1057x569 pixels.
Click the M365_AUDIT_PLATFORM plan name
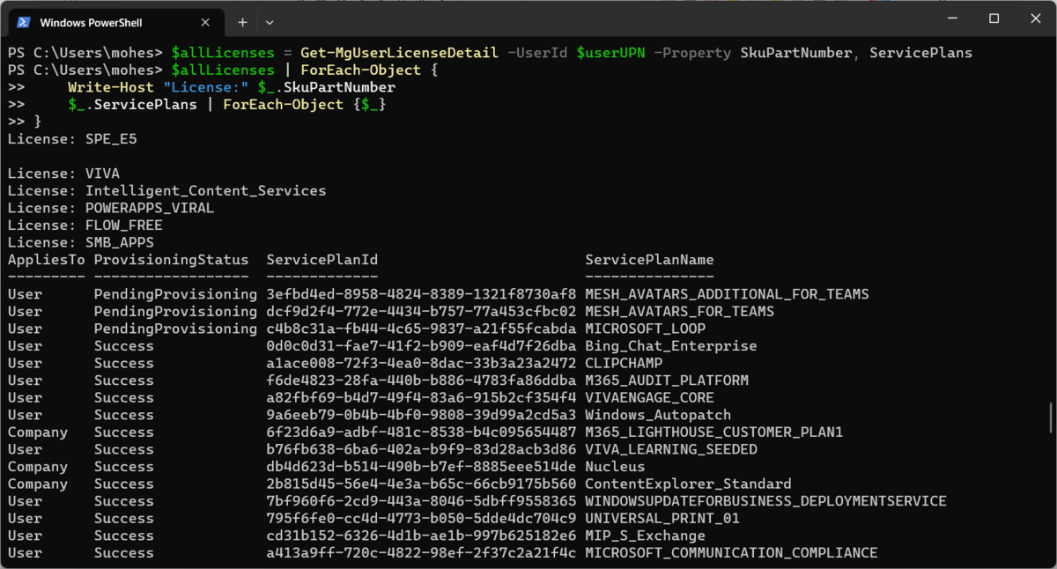[x=667, y=381]
